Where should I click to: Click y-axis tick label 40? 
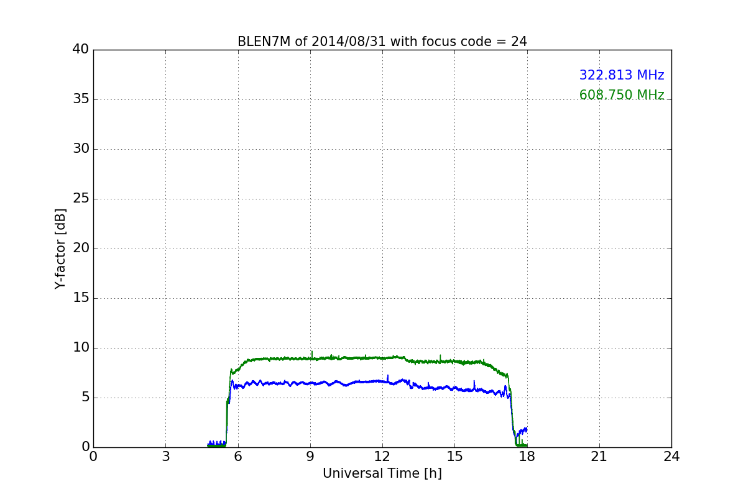[x=81, y=50]
